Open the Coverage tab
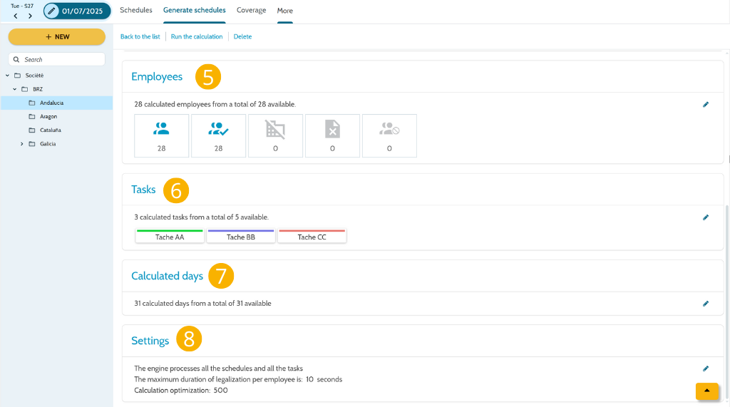Viewport: 730px width, 407px height. pos(252,10)
